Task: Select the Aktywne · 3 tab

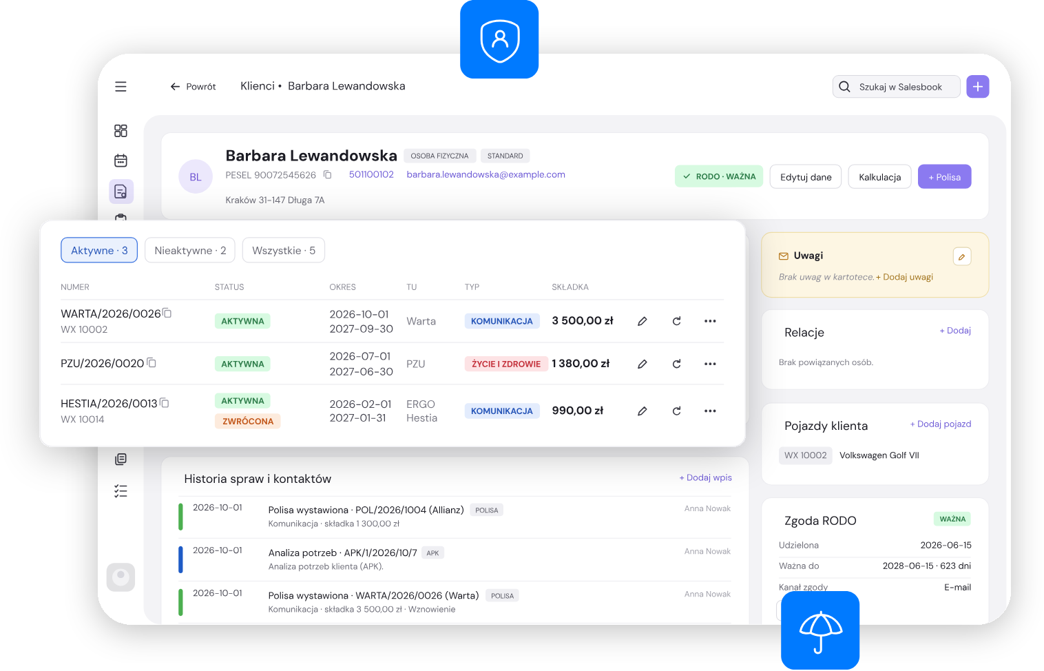Action: tap(99, 250)
